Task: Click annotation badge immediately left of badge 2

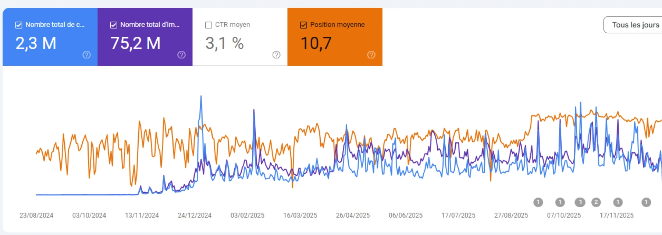Action: (580, 202)
